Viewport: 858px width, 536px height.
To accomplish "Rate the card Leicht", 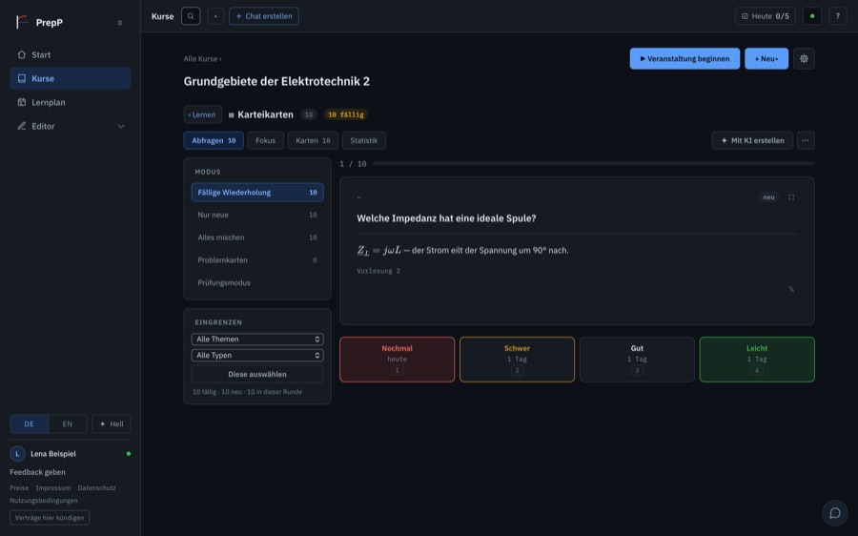I will 757,360.
